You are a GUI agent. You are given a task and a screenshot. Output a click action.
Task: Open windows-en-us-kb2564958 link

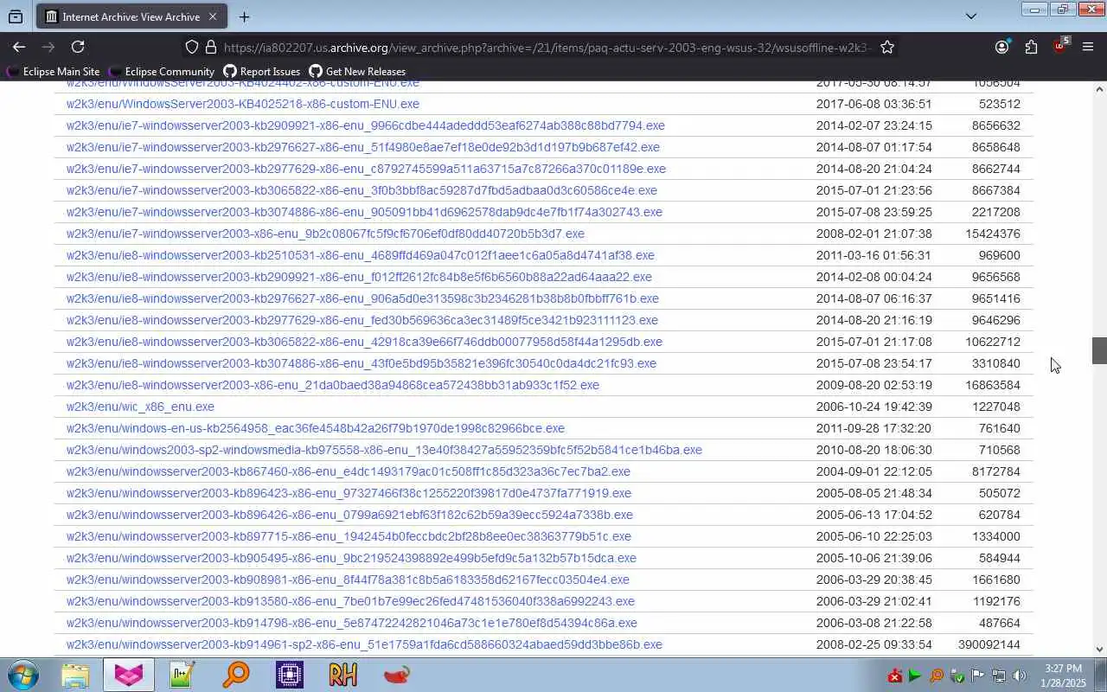click(315, 428)
